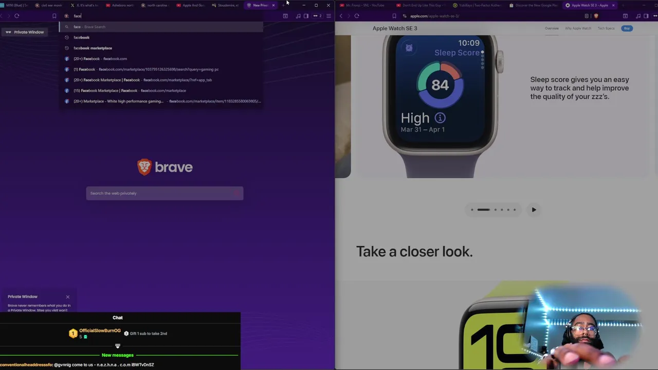The image size is (658, 370).
Task: Bookmark the Apple Watch SE 3 page
Action: pyautogui.click(x=394, y=16)
